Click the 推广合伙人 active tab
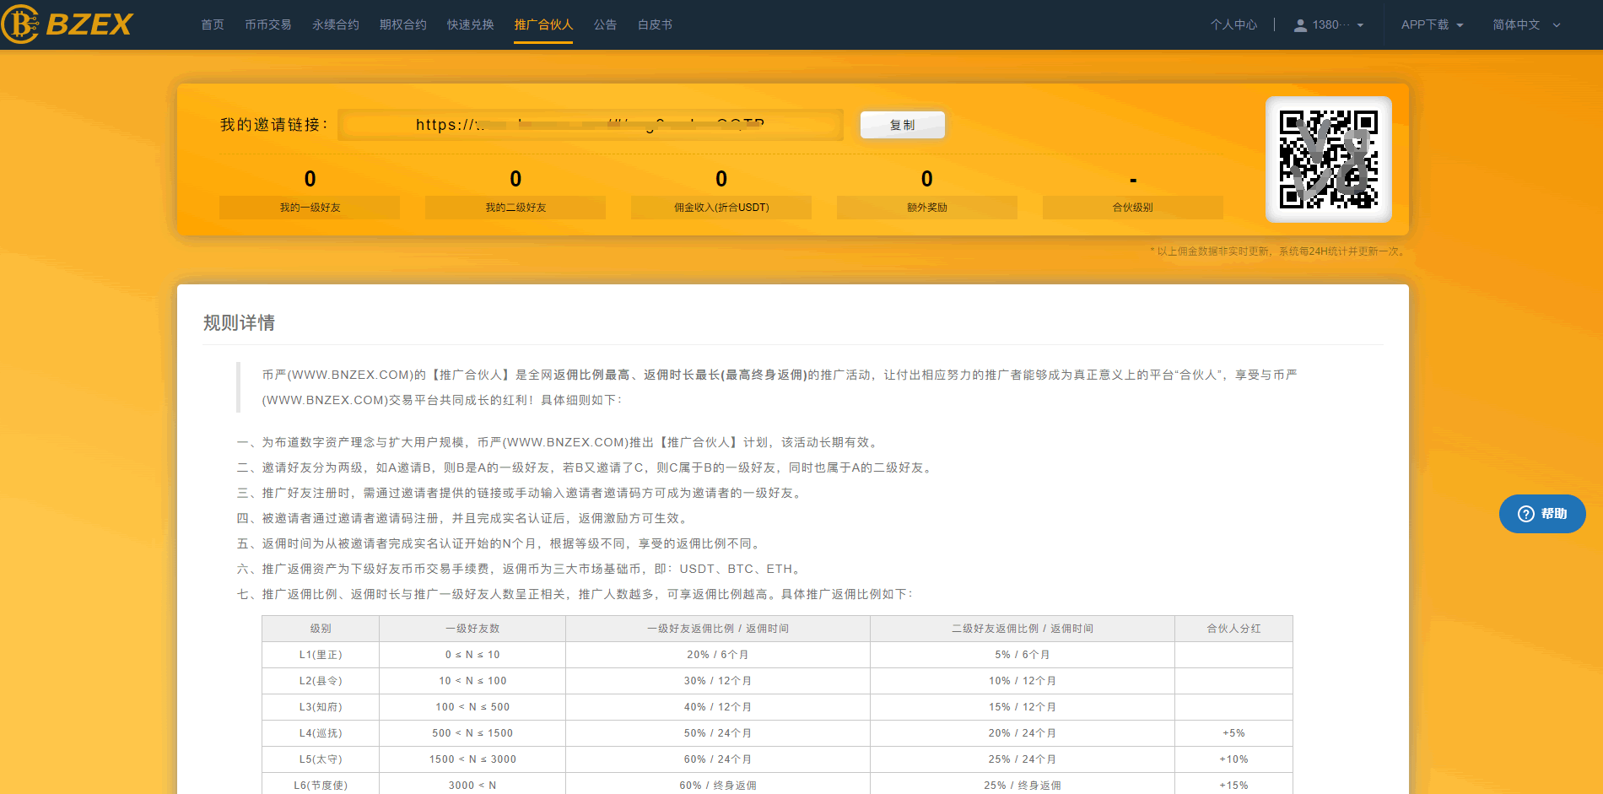 coord(543,25)
